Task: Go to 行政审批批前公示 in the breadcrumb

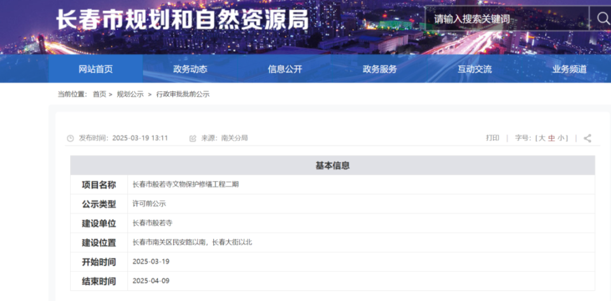Action: coord(183,94)
